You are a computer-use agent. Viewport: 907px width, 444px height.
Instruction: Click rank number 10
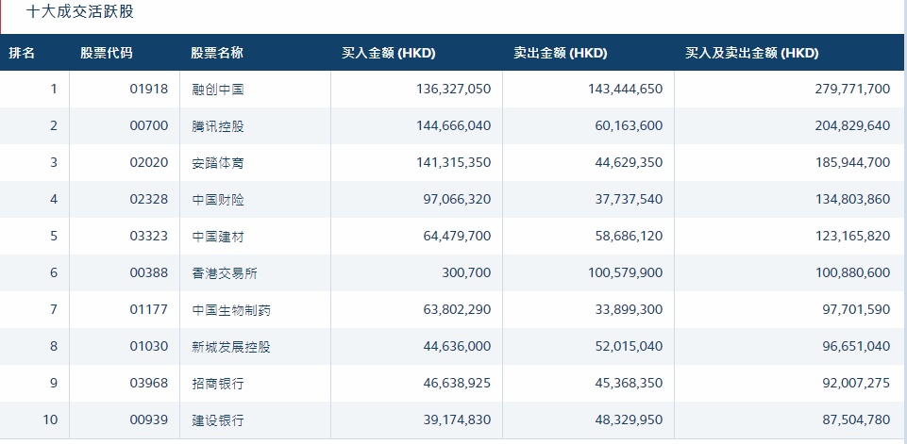point(50,419)
